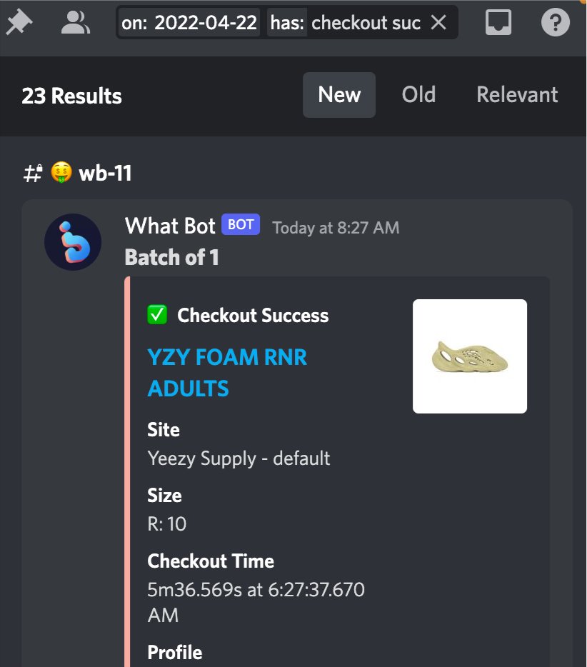587x667 pixels.
Task: Jump to message via Today at 8:27 AM
Action: pos(336,228)
